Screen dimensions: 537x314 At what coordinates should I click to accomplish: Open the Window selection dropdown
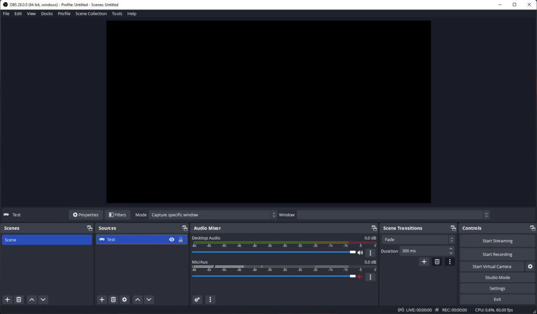click(x=393, y=215)
